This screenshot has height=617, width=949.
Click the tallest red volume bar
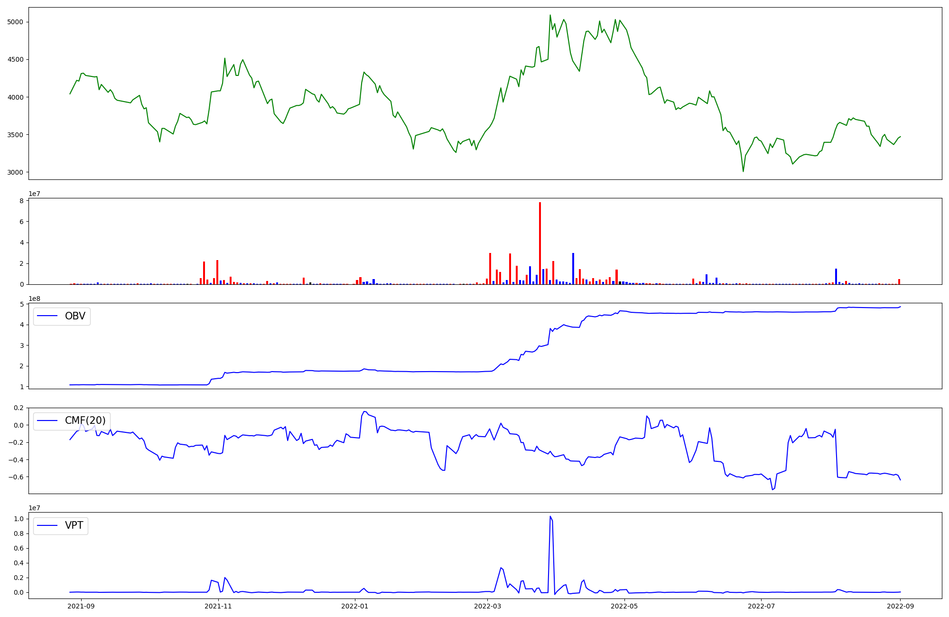tap(540, 243)
